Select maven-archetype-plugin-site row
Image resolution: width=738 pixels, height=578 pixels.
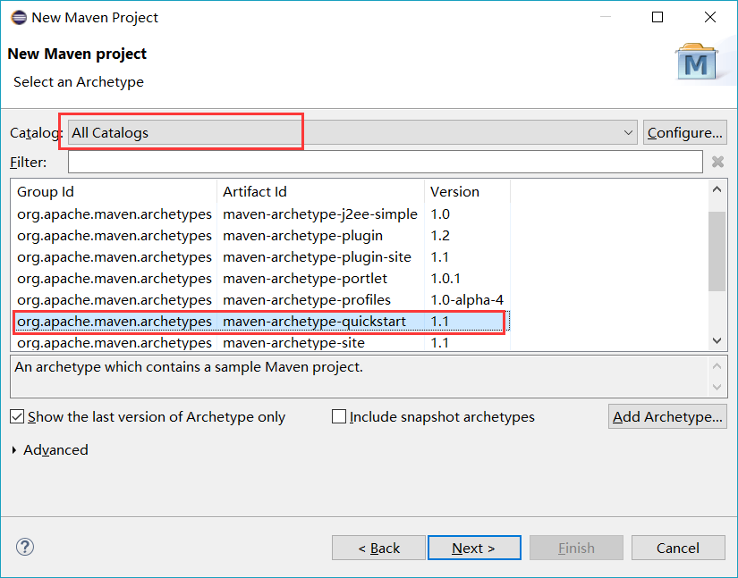click(x=261, y=257)
